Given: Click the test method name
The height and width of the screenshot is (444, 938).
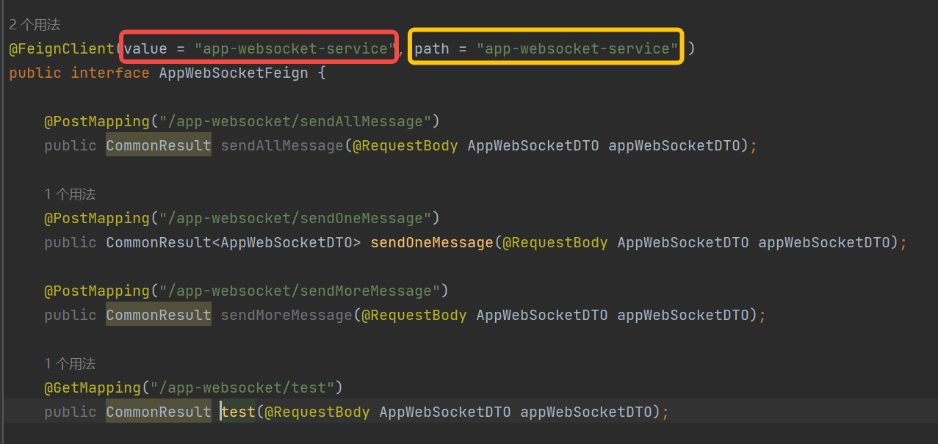Looking at the screenshot, I should click(x=239, y=412).
